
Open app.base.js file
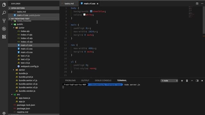pos(34,98)
